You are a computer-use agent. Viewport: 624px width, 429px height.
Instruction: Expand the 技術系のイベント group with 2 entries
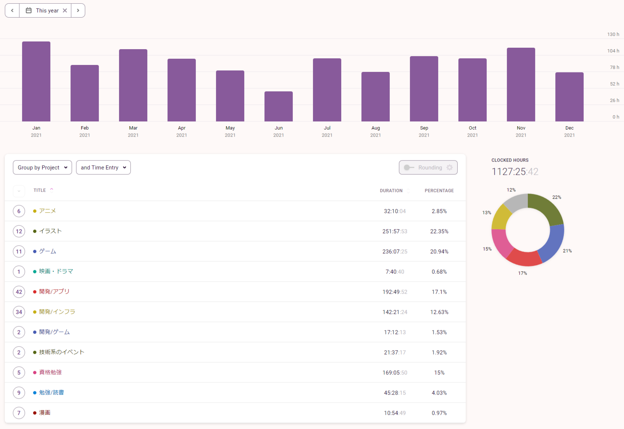point(19,352)
